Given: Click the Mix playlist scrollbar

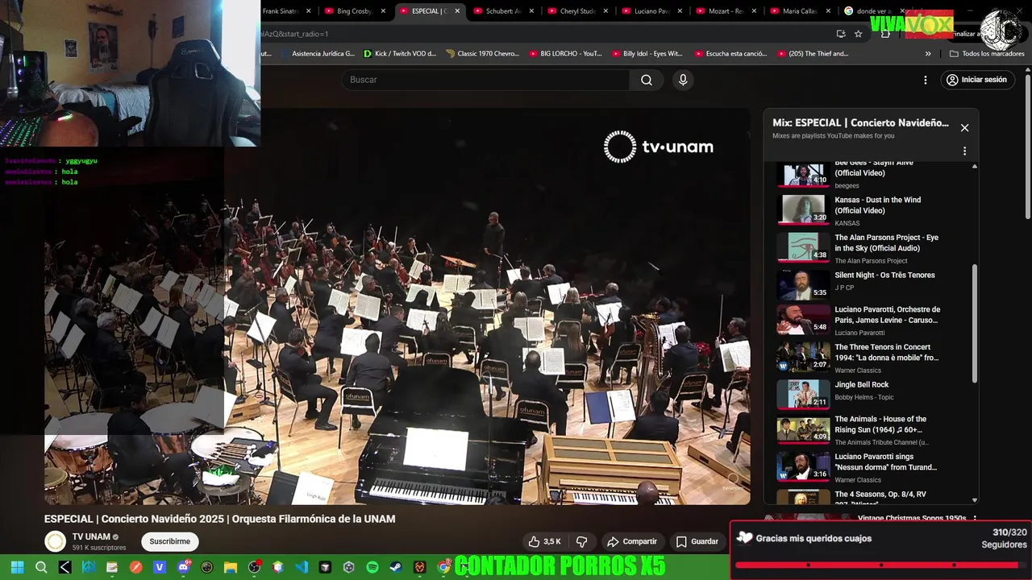Looking at the screenshot, I should click(x=974, y=322).
